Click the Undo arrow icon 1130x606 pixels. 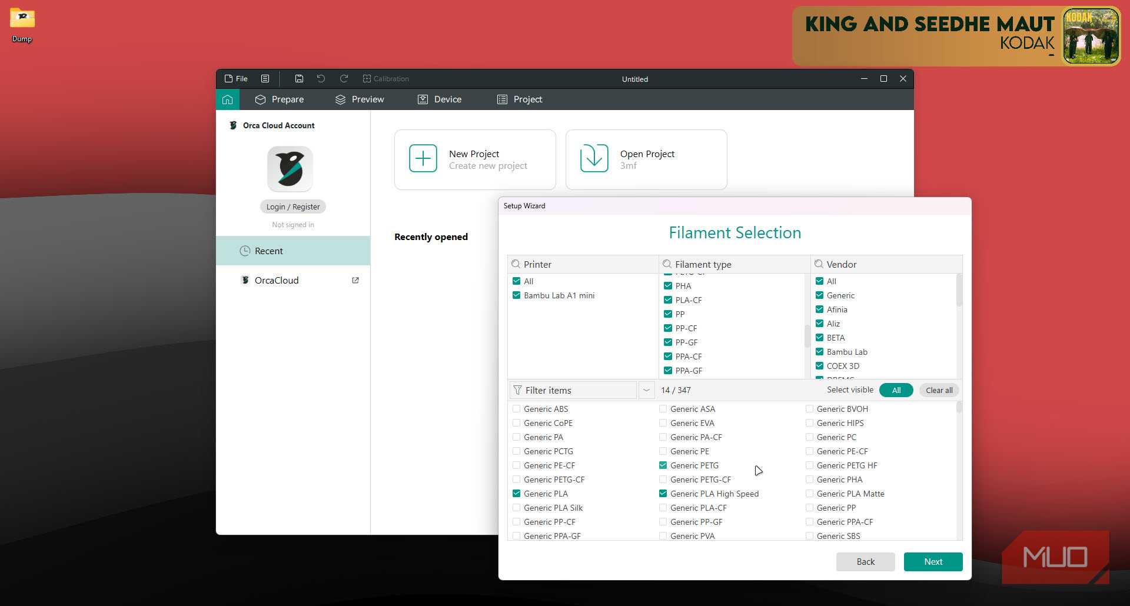321,79
